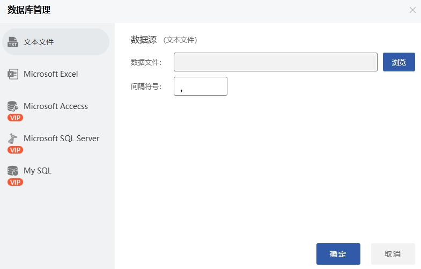This screenshot has height=269, width=421.
Task: Click the Access database icon
Action: click(13, 106)
